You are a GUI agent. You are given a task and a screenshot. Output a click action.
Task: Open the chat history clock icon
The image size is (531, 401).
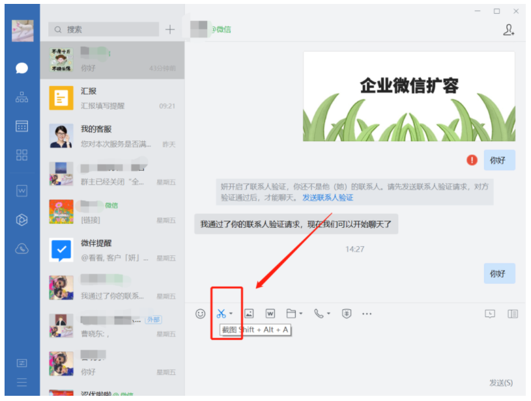(490, 314)
